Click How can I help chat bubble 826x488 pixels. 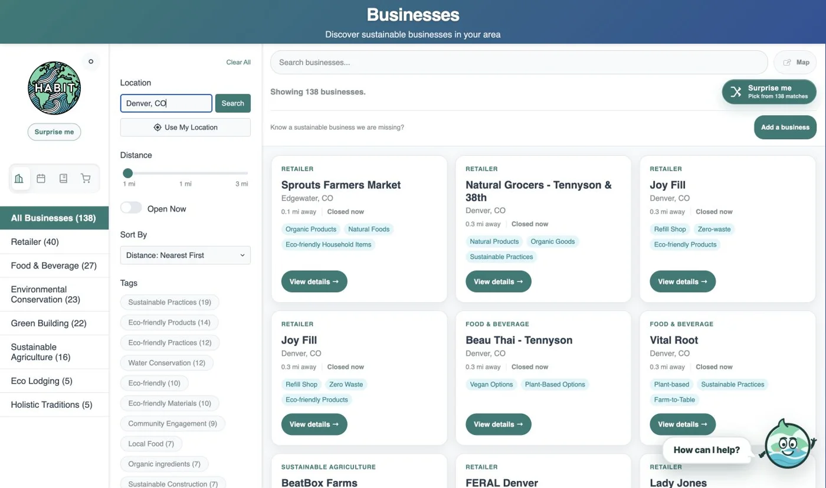click(706, 450)
